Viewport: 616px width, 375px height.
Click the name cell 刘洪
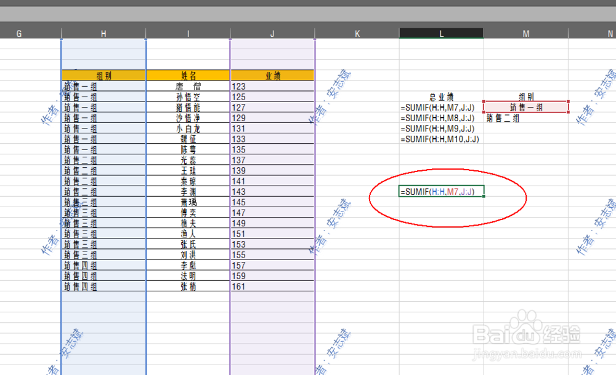click(x=188, y=255)
